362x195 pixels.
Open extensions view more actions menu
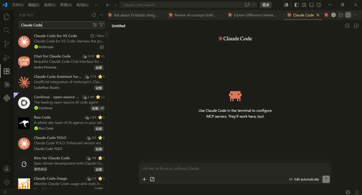click(101, 15)
